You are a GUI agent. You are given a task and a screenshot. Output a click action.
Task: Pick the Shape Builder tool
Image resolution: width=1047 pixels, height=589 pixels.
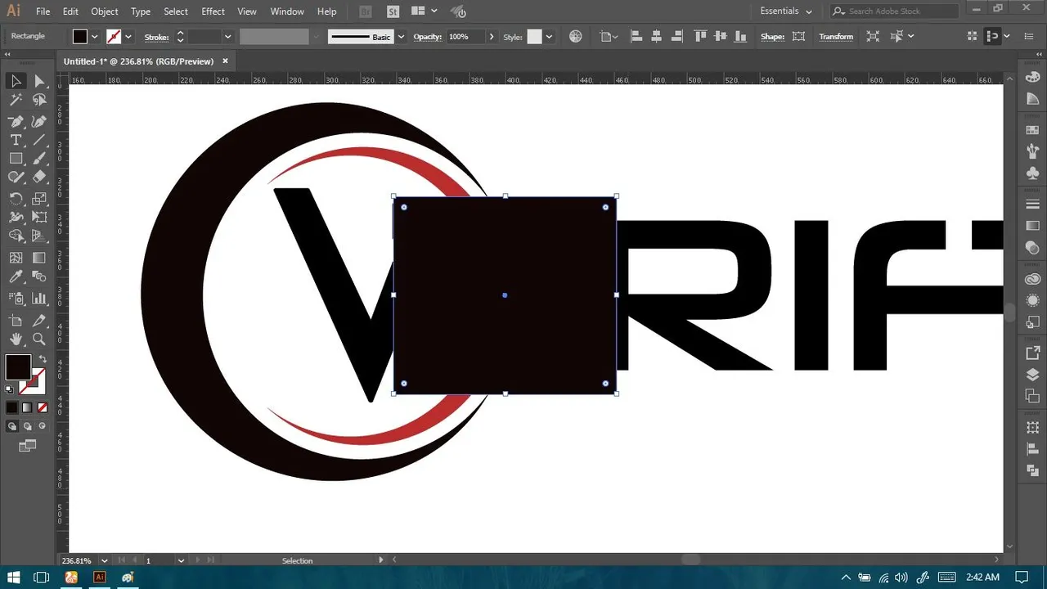tap(16, 236)
